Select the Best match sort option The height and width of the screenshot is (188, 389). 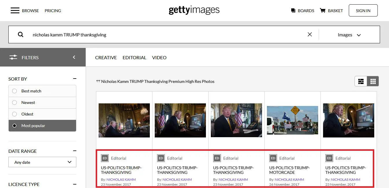pos(43,91)
